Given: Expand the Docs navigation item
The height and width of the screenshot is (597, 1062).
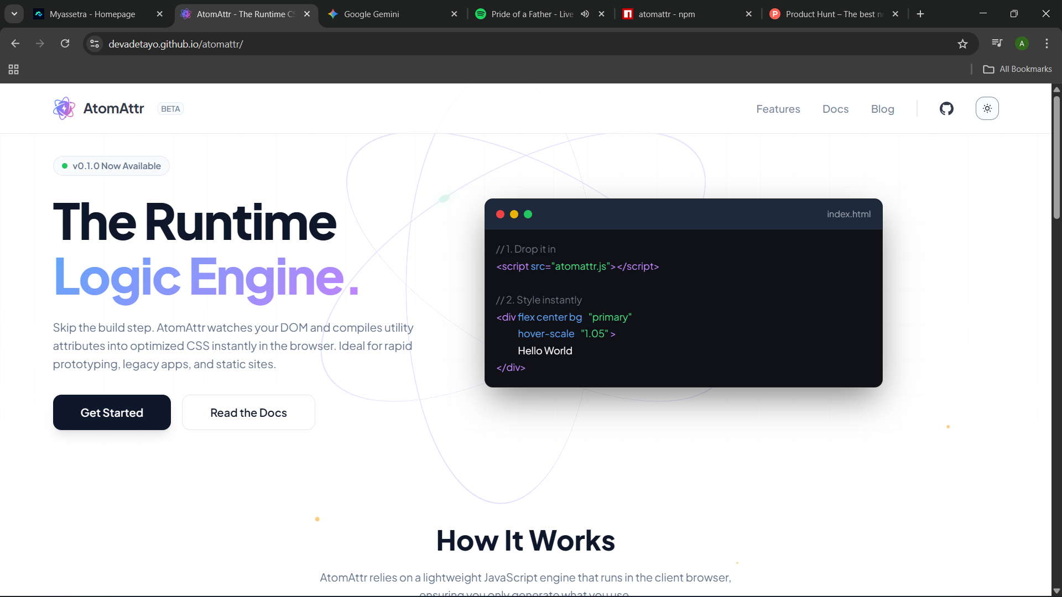Looking at the screenshot, I should 835,109.
